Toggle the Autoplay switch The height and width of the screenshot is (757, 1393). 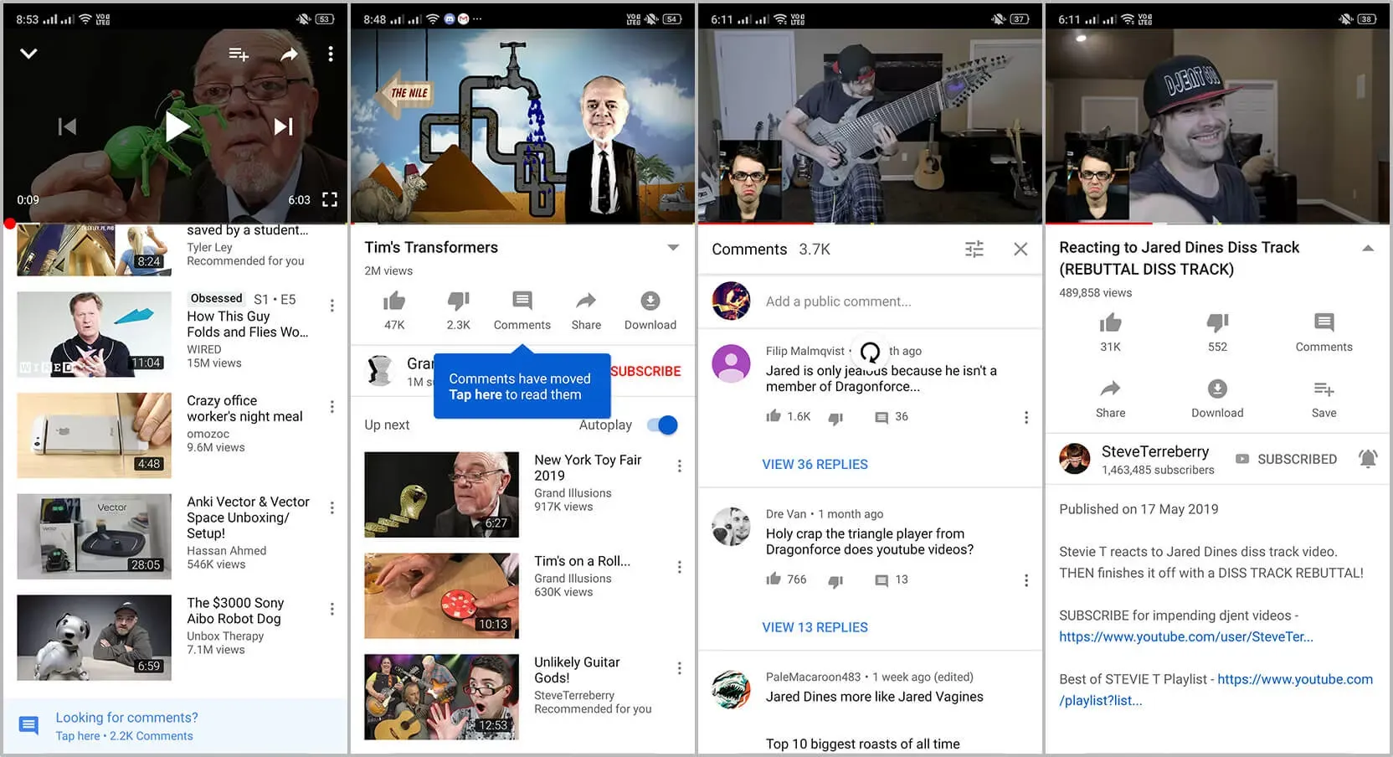coord(663,425)
